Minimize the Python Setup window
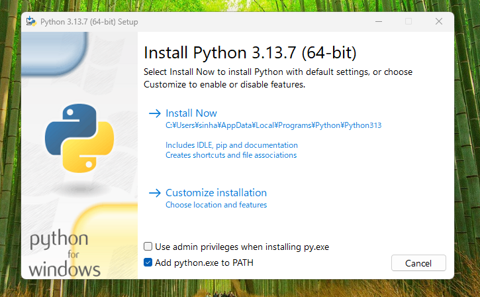This screenshot has height=297, width=480. (377, 21)
